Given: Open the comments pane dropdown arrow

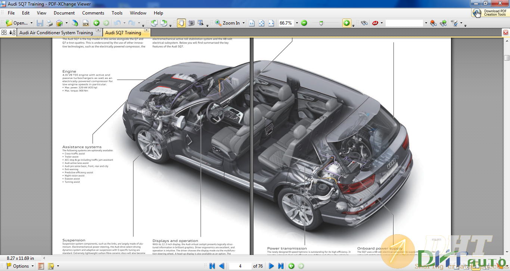Looking at the screenshot, I should click(x=57, y=266).
